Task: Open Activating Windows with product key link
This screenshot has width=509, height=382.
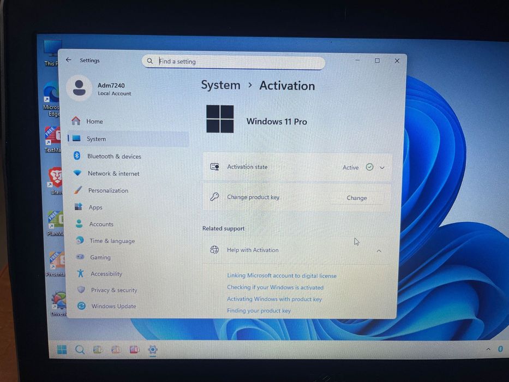Action: tap(274, 299)
